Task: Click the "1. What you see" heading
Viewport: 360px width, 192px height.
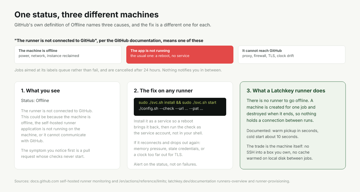Action: tap(40, 91)
